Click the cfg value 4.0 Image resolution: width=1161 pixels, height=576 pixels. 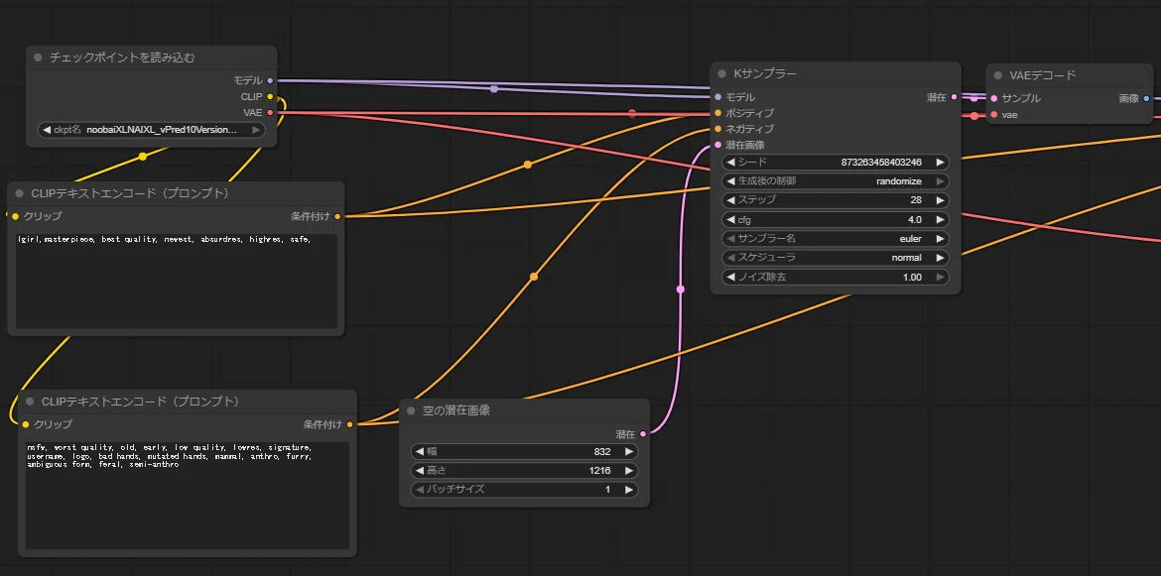click(x=915, y=220)
